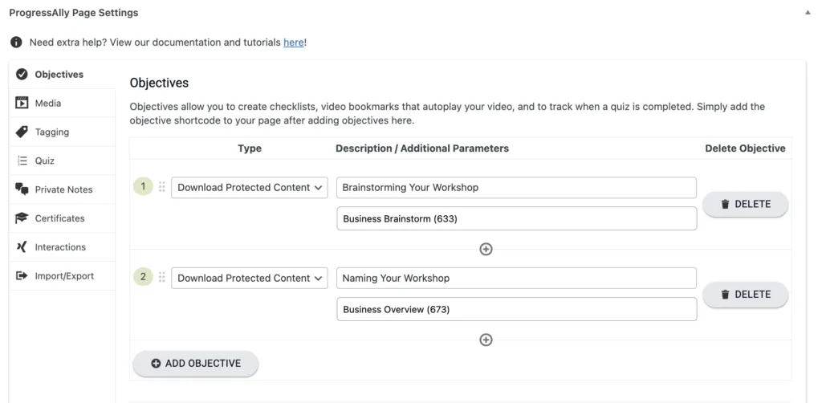Click drag handle for objective 2

pos(162,278)
